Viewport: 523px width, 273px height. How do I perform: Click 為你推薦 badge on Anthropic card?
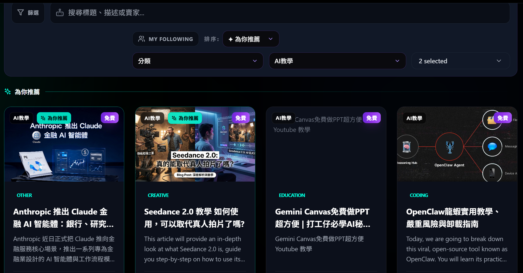coord(54,118)
